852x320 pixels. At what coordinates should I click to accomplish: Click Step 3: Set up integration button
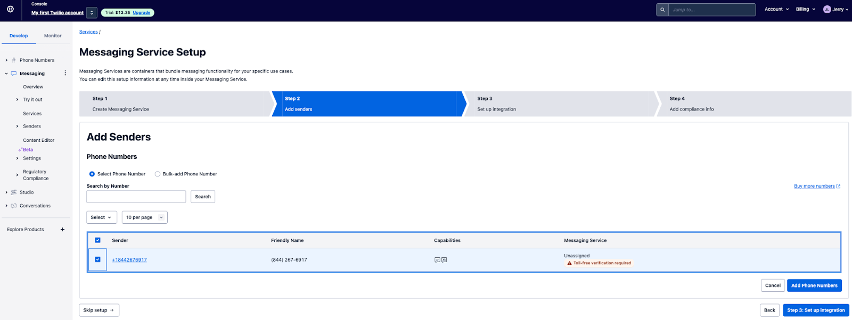tap(816, 310)
